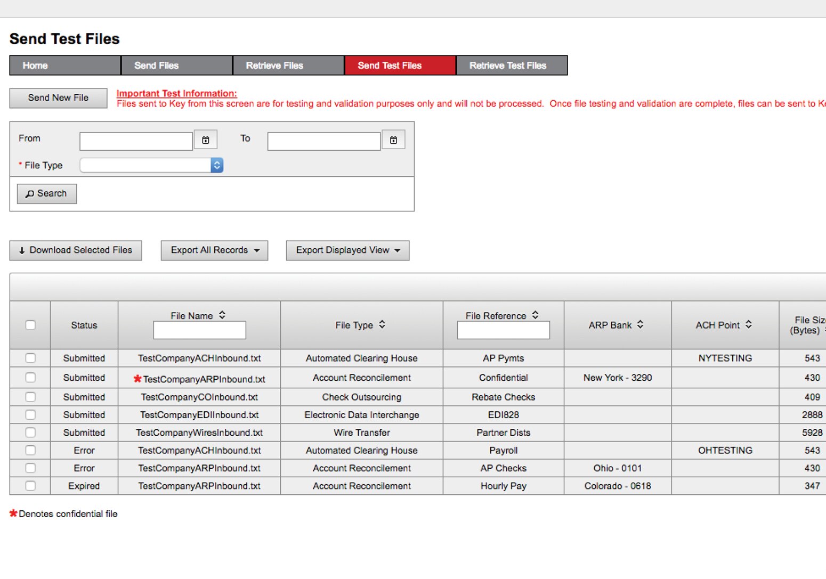The width and height of the screenshot is (826, 579).
Task: Select the checkbox for the Expired file row
Action: coord(30,486)
